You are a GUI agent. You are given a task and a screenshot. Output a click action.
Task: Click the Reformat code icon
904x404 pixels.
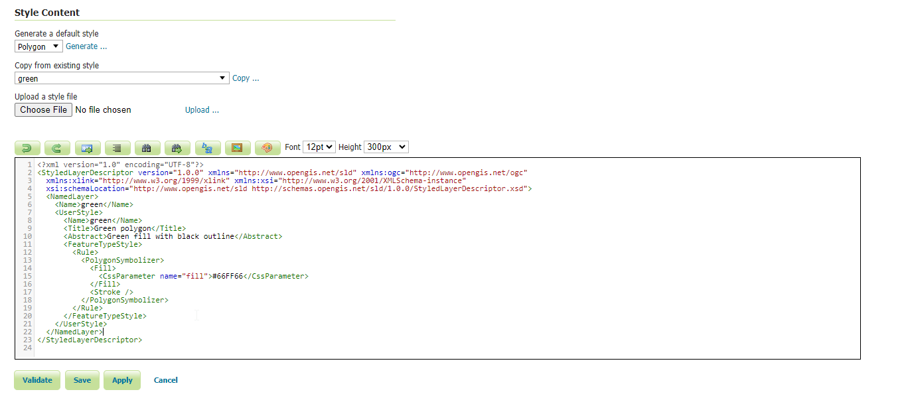117,147
